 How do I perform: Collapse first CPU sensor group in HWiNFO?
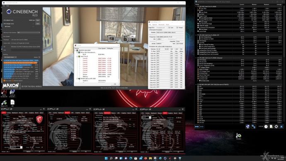pos(196,7)
